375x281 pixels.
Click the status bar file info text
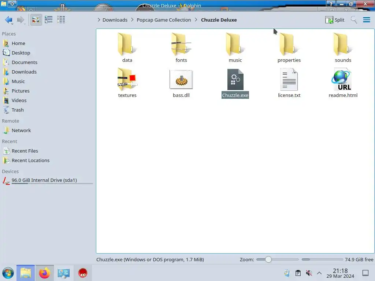pos(150,259)
